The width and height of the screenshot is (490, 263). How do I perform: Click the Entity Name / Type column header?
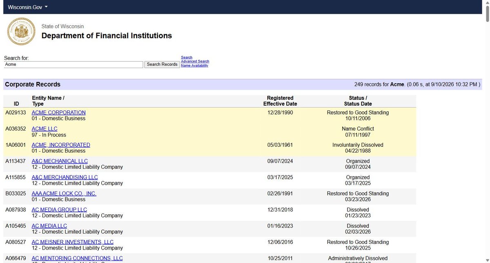click(48, 101)
